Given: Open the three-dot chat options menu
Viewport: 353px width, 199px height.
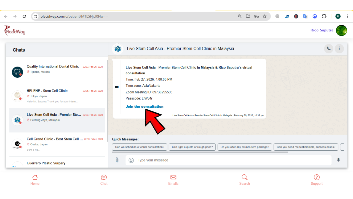Looking at the screenshot, I should (x=339, y=49).
